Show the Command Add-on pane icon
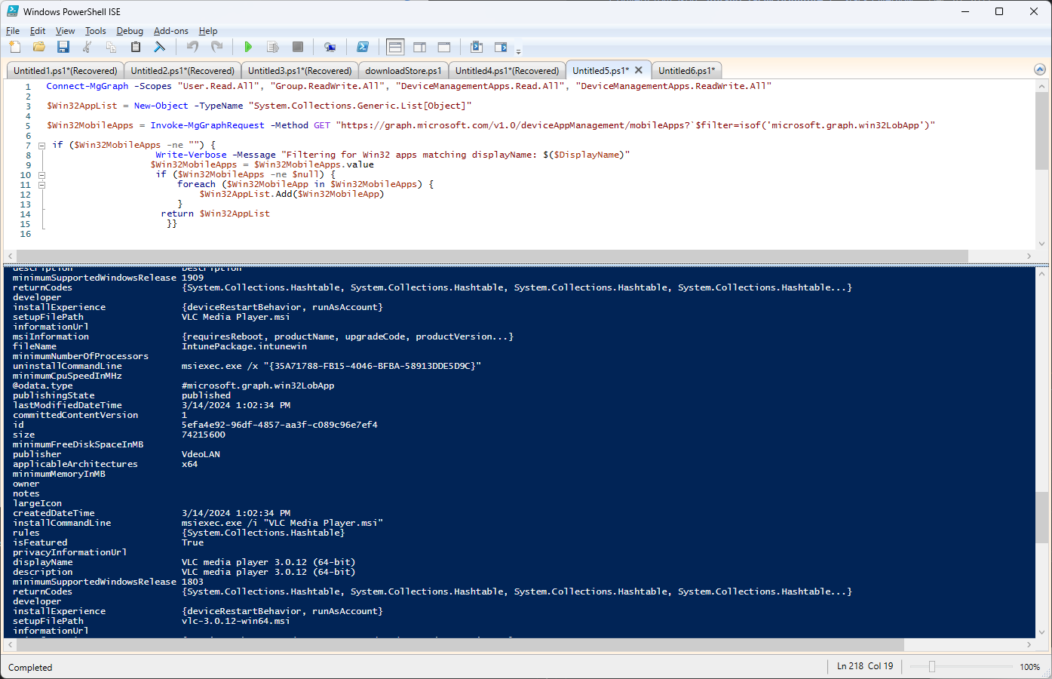Image resolution: width=1052 pixels, height=679 pixels. 501,47
